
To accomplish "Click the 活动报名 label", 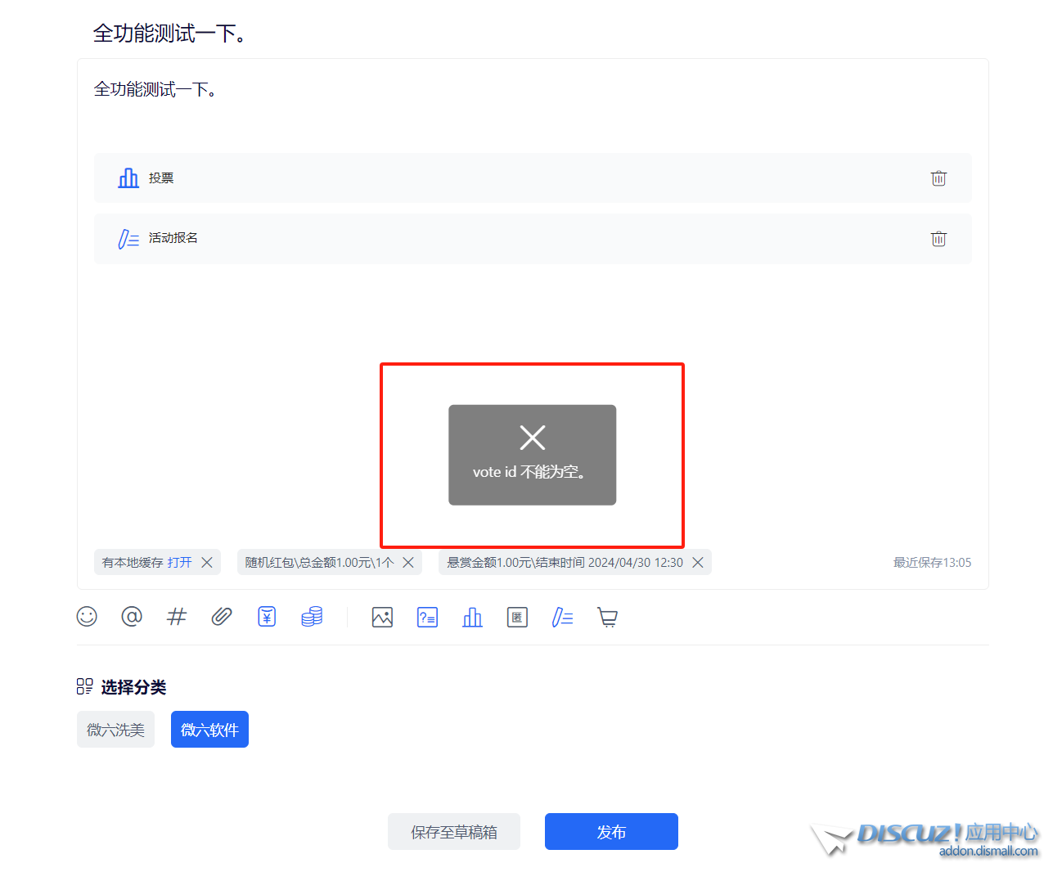I will coord(173,238).
